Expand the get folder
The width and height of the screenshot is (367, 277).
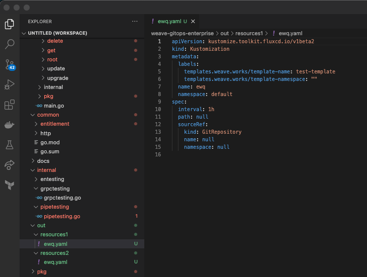click(82, 50)
